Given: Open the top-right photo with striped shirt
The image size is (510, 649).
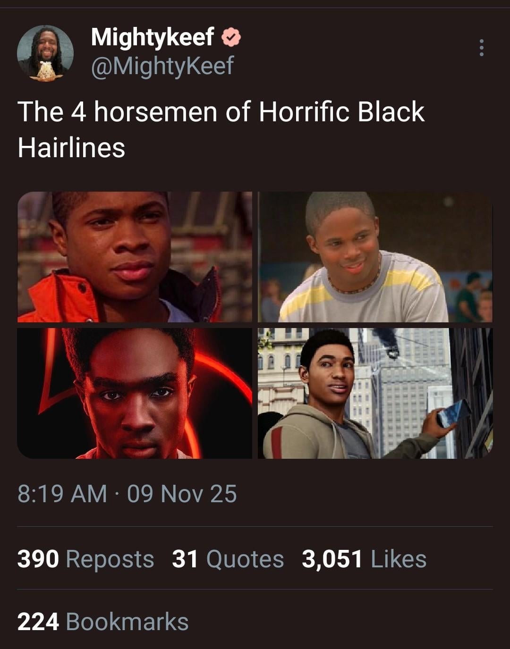Looking at the screenshot, I should click(x=375, y=257).
